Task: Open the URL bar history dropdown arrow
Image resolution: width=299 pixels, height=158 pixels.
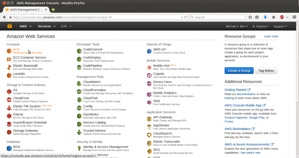Action: (182, 18)
